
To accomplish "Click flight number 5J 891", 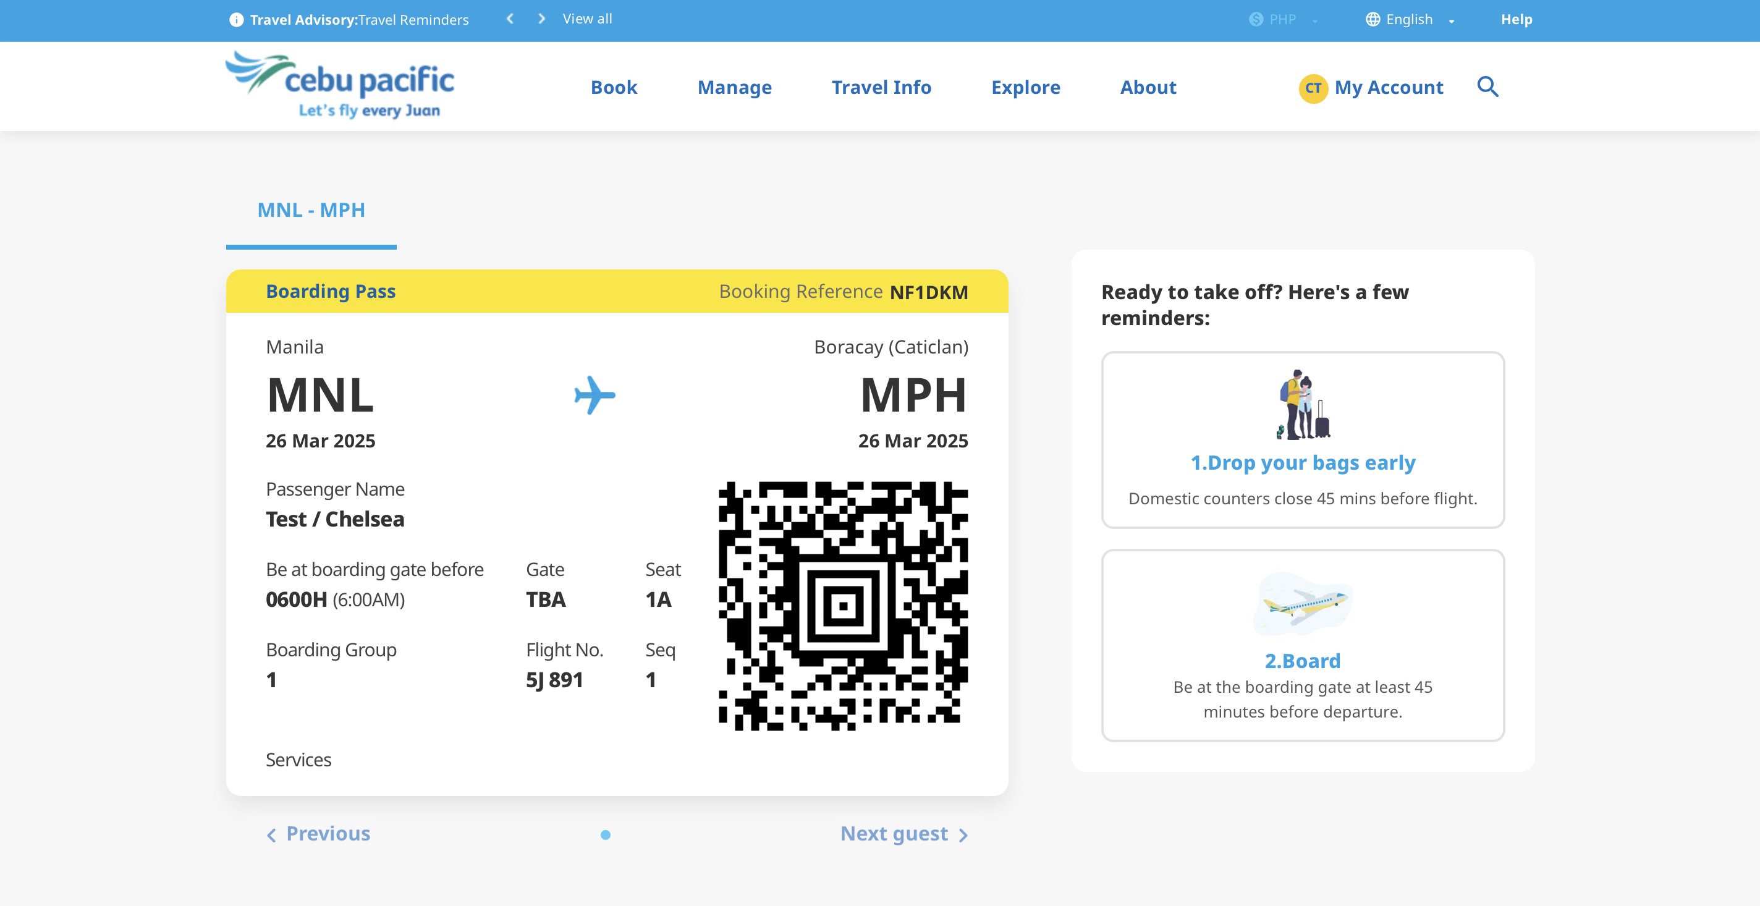I will tap(554, 680).
